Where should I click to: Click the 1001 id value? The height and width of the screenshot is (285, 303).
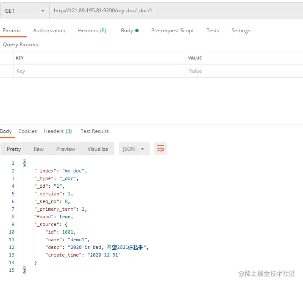tap(67, 232)
